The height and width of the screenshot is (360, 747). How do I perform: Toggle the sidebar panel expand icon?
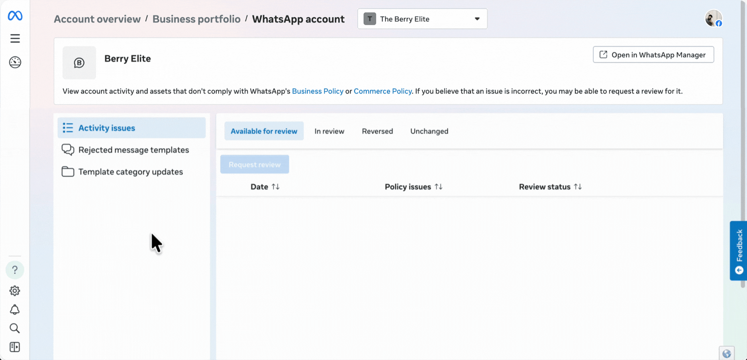pos(15,347)
